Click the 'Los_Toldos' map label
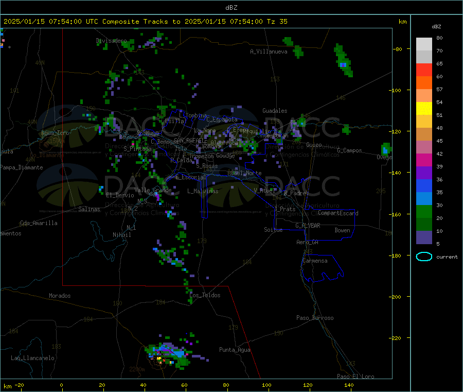463x392 pixels. 205,295
